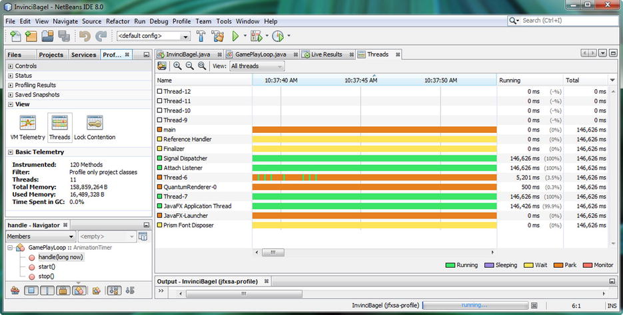Open the Threads view icon

59,127
